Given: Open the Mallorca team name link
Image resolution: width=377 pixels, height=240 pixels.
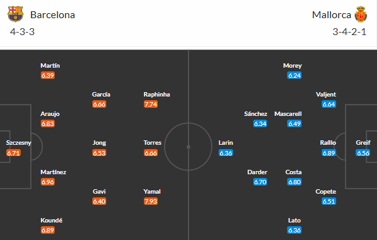Looking at the screenshot, I should point(331,15).
